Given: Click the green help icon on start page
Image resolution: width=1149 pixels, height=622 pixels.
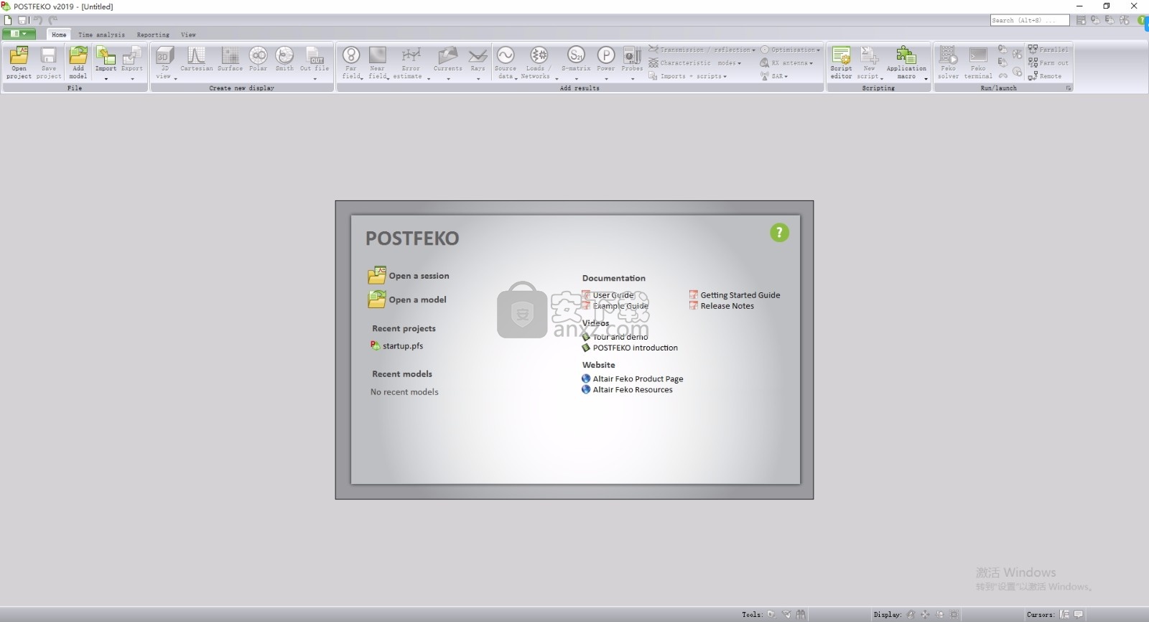Looking at the screenshot, I should tap(779, 233).
